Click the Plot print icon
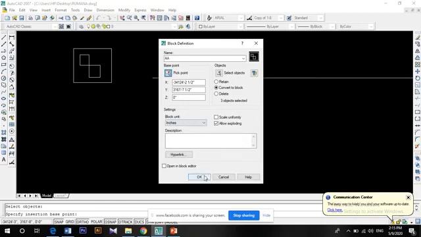This screenshot has height=237, width=421. tap(30, 18)
